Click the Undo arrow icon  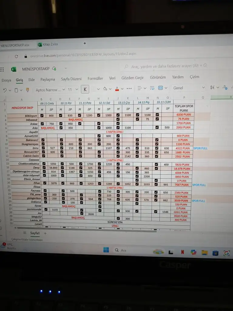(5, 90)
